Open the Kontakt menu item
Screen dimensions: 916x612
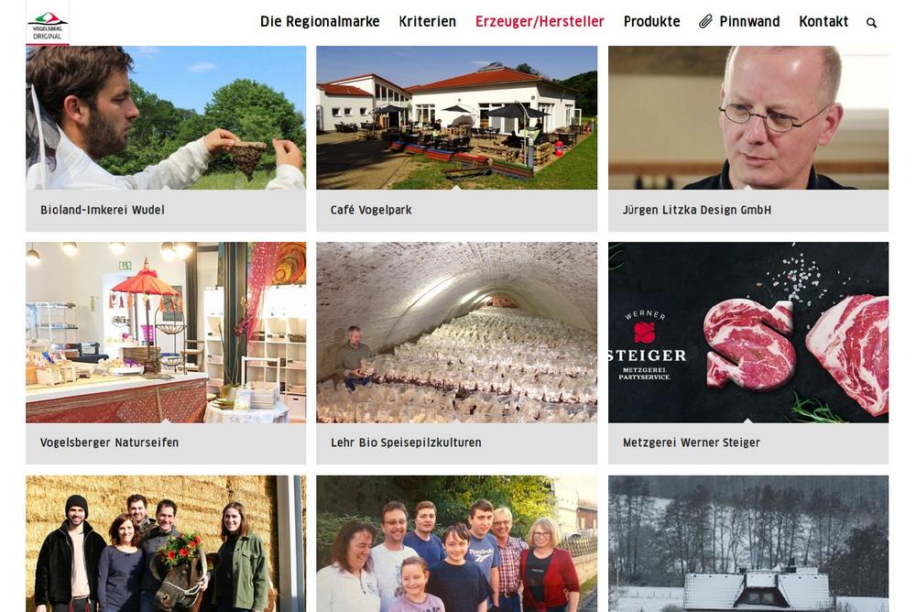click(x=823, y=22)
